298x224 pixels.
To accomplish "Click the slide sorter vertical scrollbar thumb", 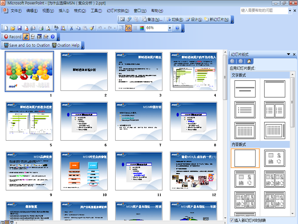I will pos(225,77).
